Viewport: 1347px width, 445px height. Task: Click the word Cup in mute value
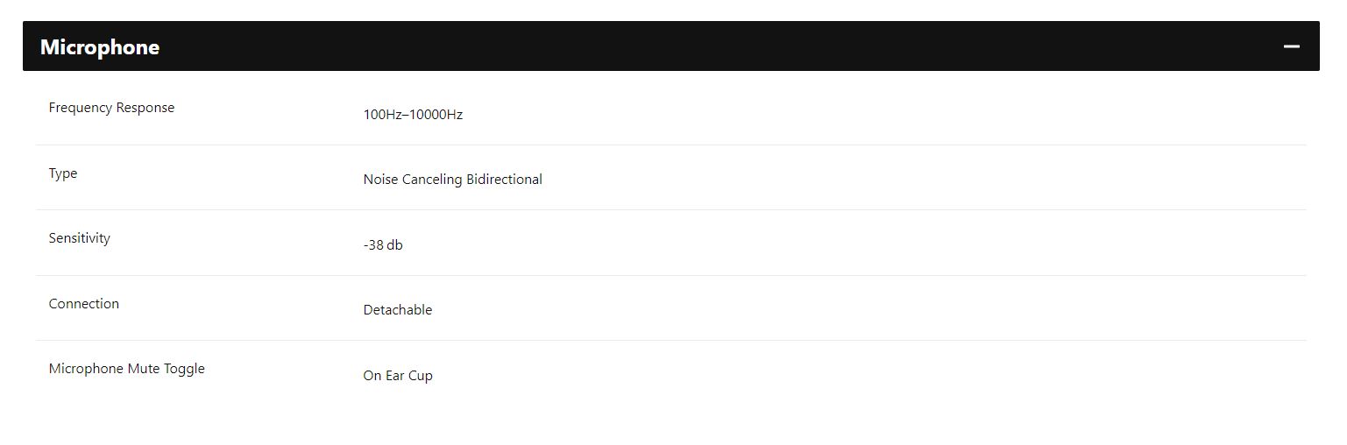421,376
